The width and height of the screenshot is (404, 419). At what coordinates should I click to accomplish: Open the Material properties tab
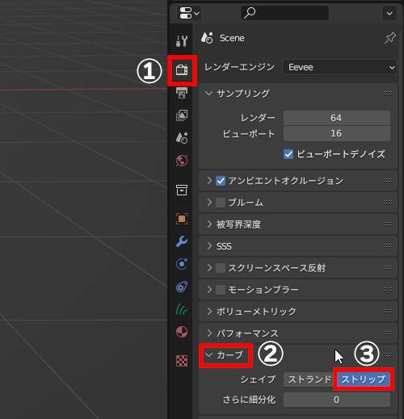point(182,332)
